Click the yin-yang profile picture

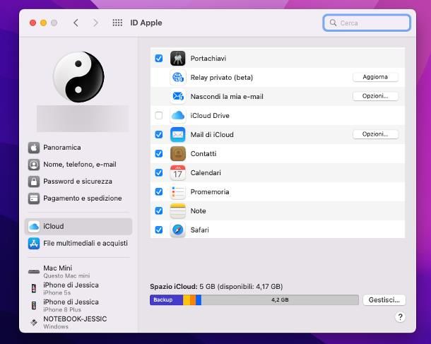pos(78,77)
